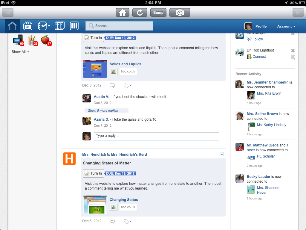The image size is (306, 230).
Task: Expand the Show All groups dropdown
Action: pos(21,52)
